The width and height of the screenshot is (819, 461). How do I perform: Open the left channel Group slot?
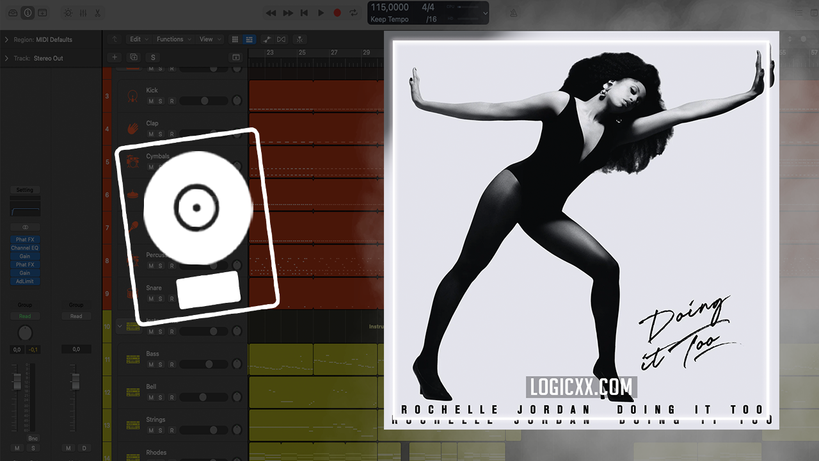(x=25, y=305)
